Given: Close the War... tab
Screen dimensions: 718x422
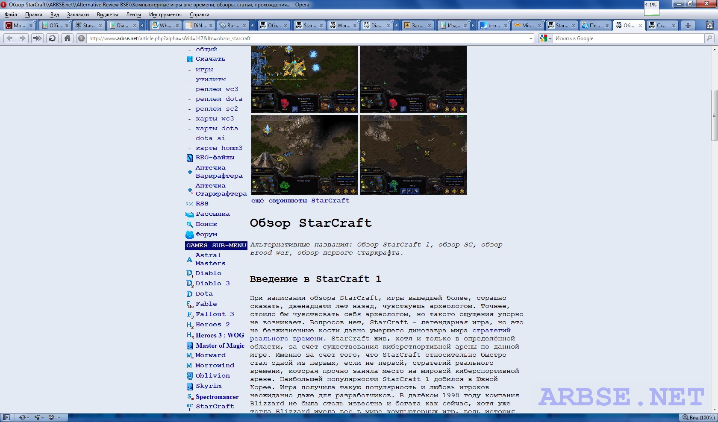Looking at the screenshot, I should [x=355, y=26].
